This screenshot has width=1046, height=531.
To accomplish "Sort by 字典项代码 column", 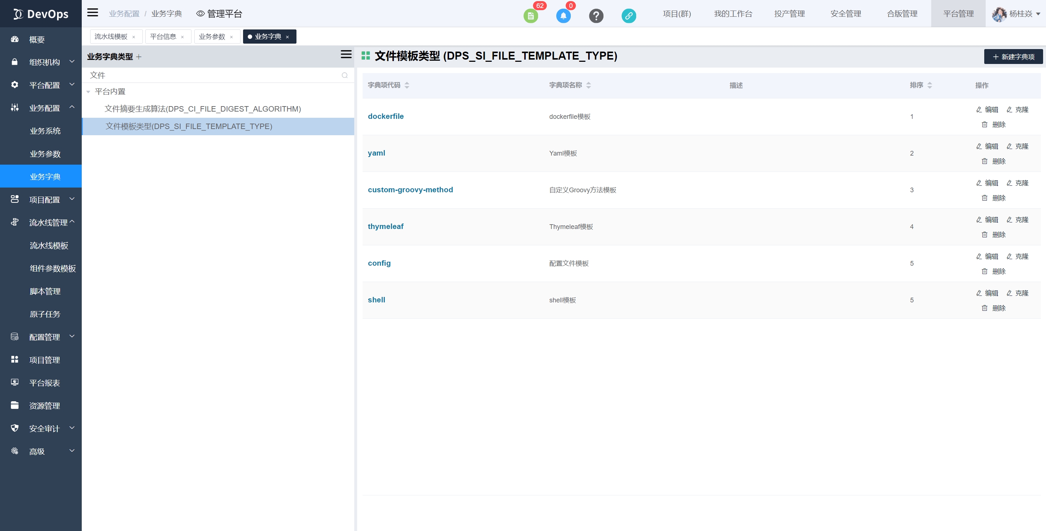I will coord(407,85).
